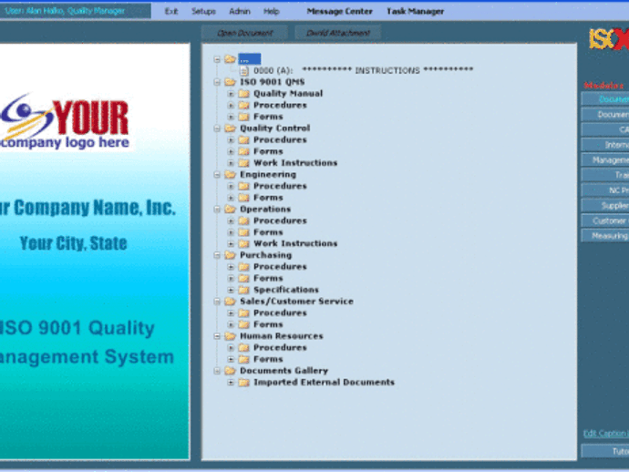
Task: Click the User Alan Halko, Quality Manager label
Action: click(65, 11)
